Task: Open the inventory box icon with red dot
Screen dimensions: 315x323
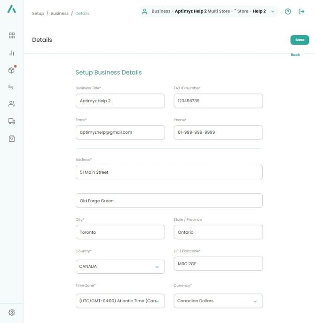Action: pos(12,70)
